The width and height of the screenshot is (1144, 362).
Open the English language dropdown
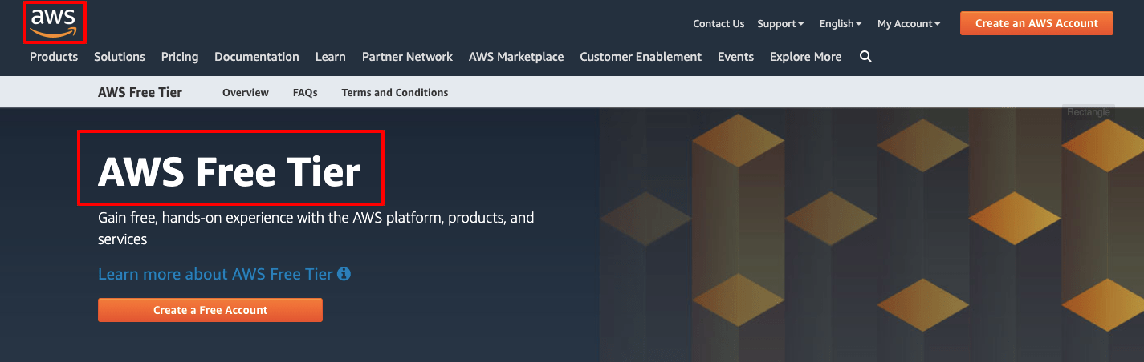(841, 24)
